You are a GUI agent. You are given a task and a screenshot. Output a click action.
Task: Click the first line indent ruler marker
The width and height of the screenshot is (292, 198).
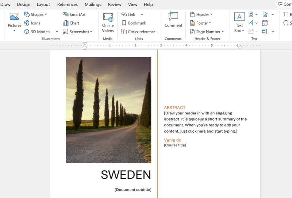[x=85, y=44]
